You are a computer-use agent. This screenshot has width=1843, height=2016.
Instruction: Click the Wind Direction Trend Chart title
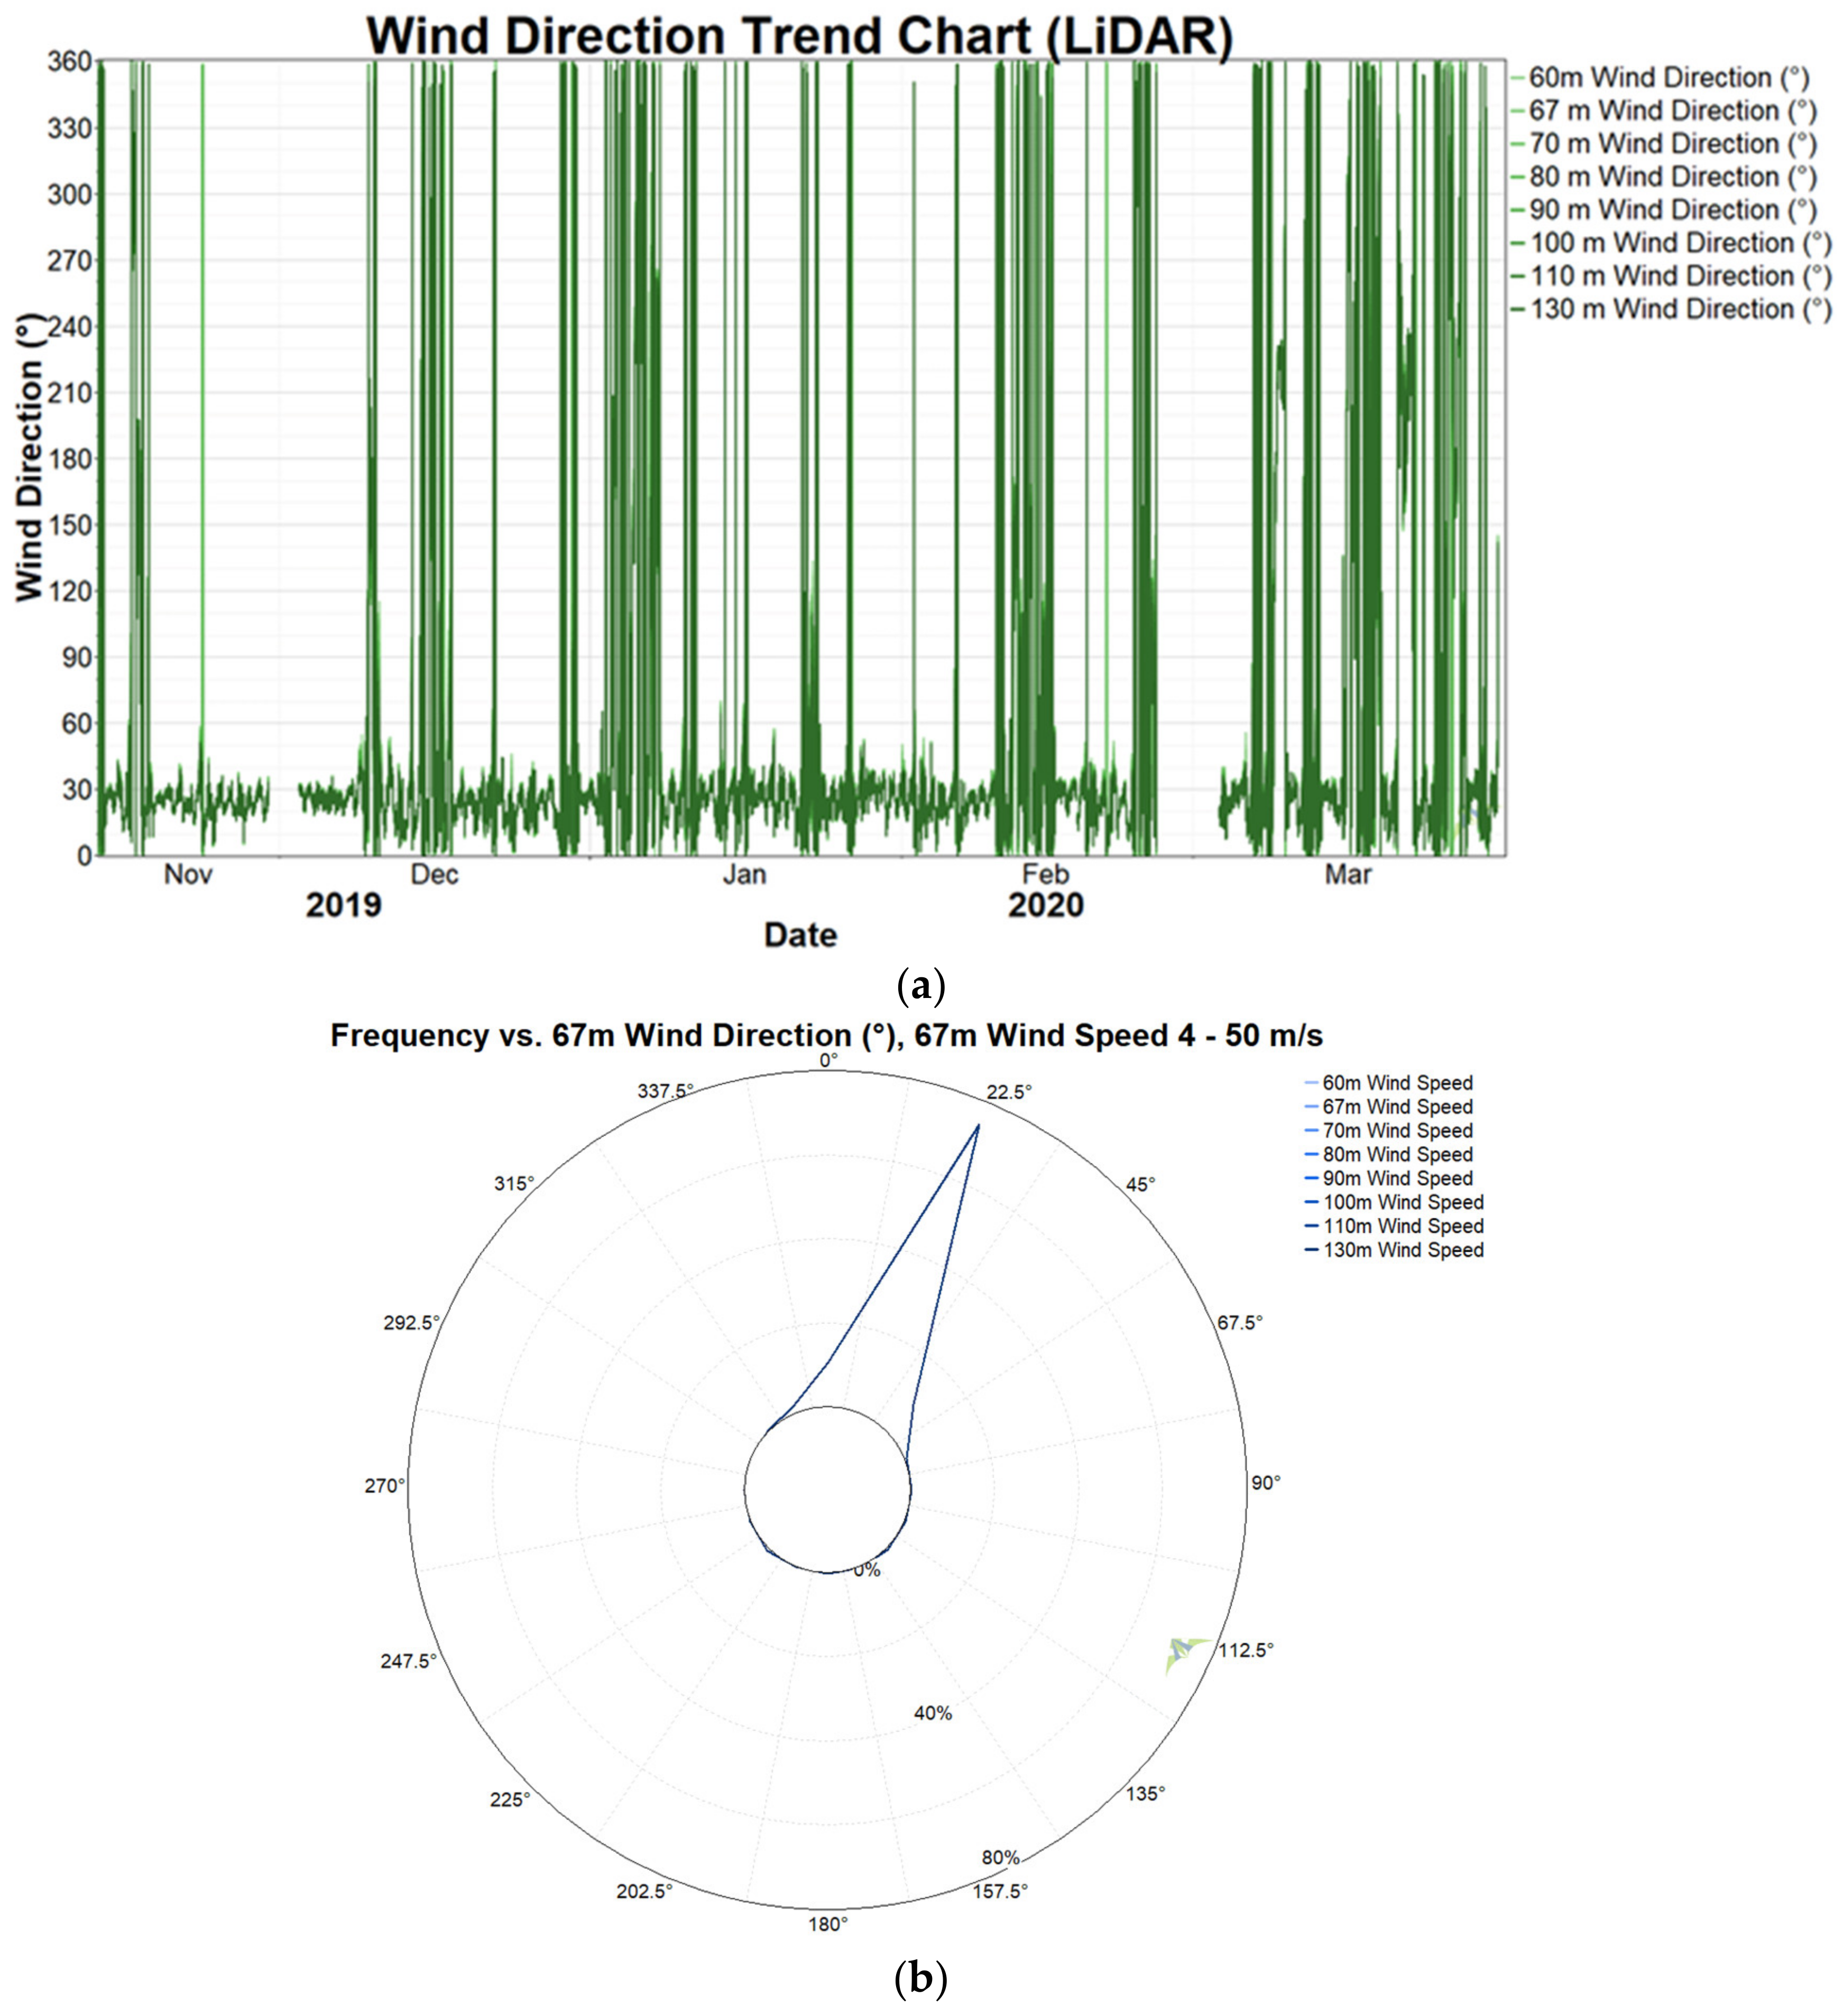click(x=799, y=36)
